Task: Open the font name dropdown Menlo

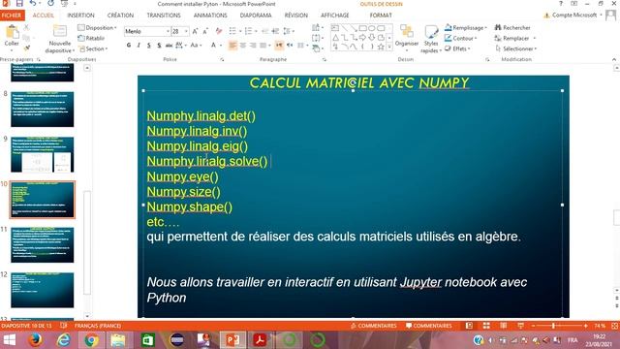Action: [x=168, y=31]
